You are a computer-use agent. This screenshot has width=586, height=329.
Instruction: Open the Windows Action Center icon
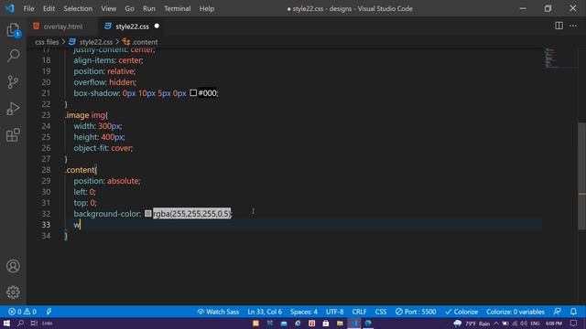574,323
